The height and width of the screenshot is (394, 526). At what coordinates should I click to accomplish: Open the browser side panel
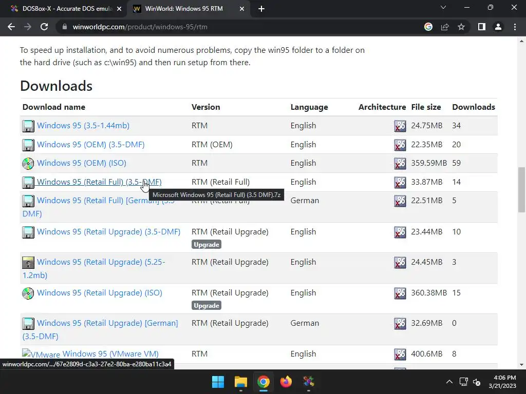[482, 27]
